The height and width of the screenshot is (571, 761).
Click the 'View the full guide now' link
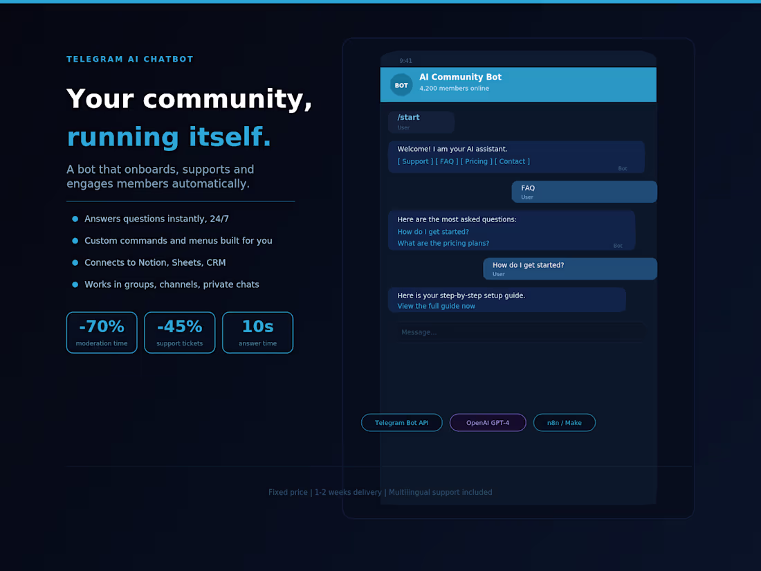click(x=436, y=305)
